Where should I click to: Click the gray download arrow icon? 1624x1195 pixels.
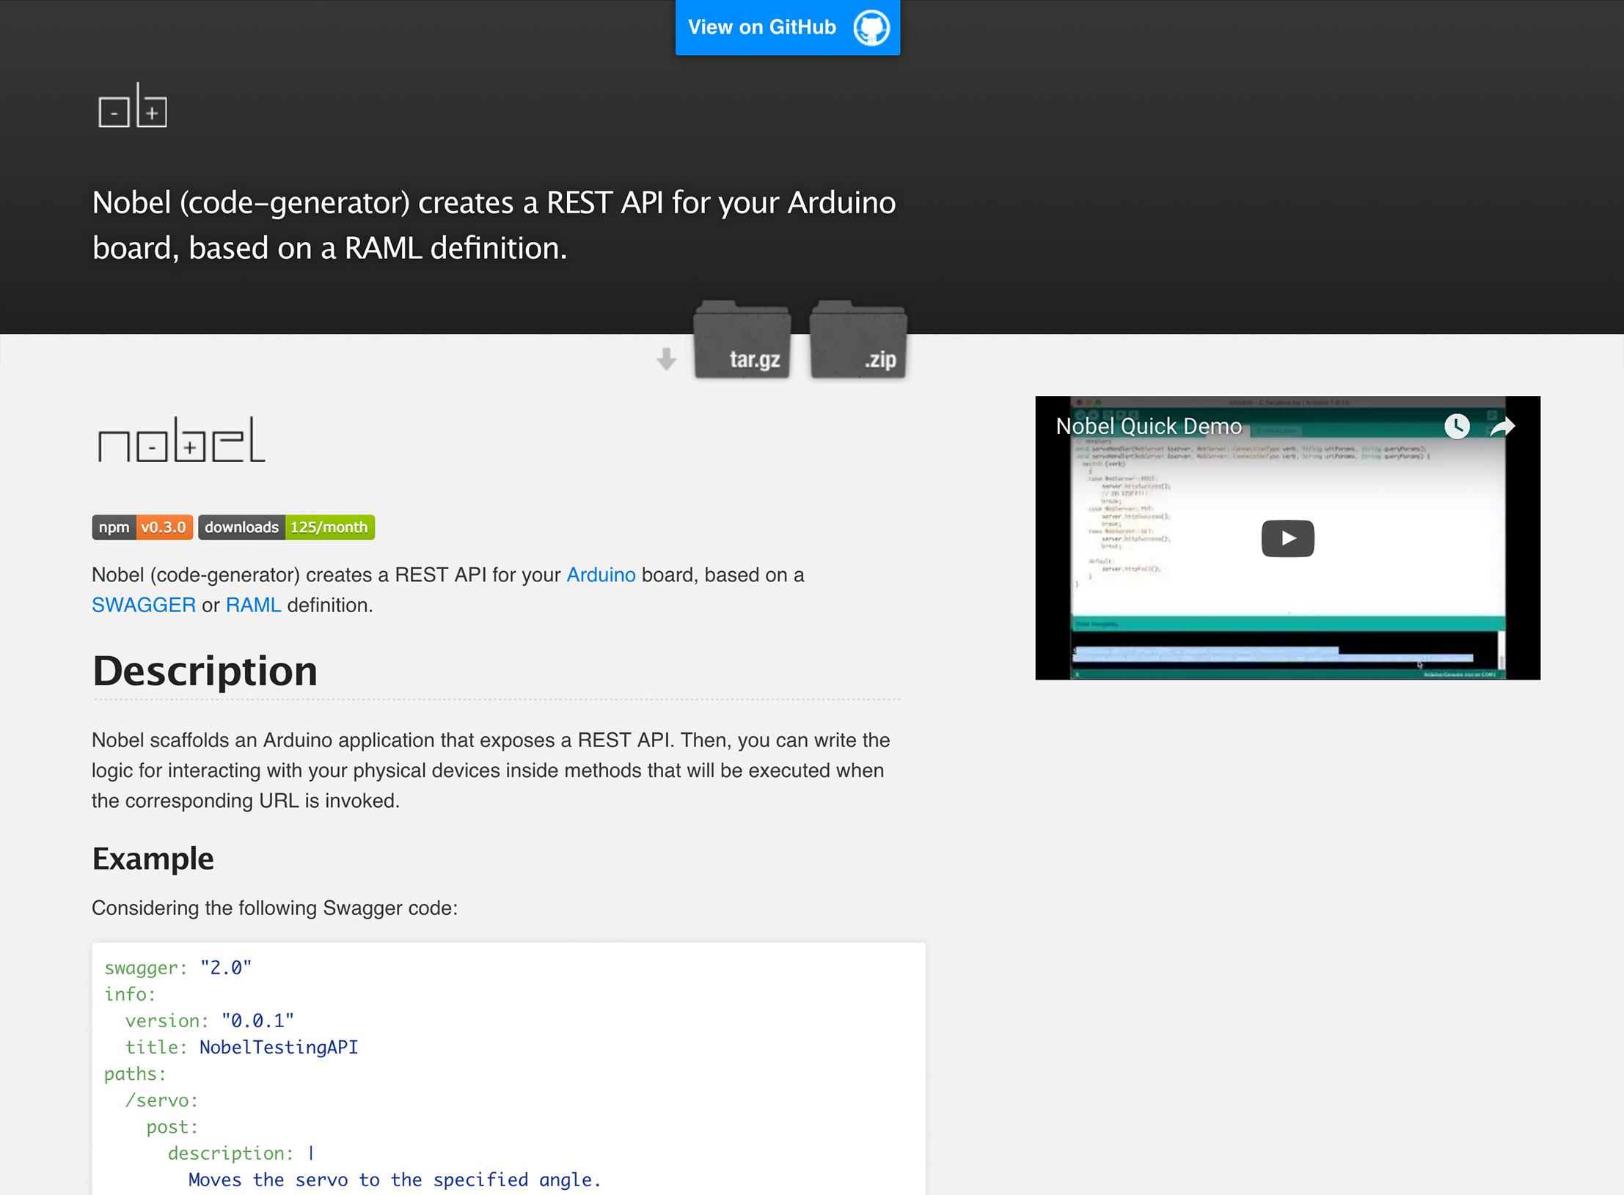666,359
